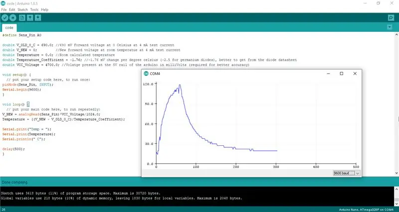Open the Help menu
Image resolution: width=399 pixels, height=212 pixels.
pyautogui.click(x=44, y=9)
